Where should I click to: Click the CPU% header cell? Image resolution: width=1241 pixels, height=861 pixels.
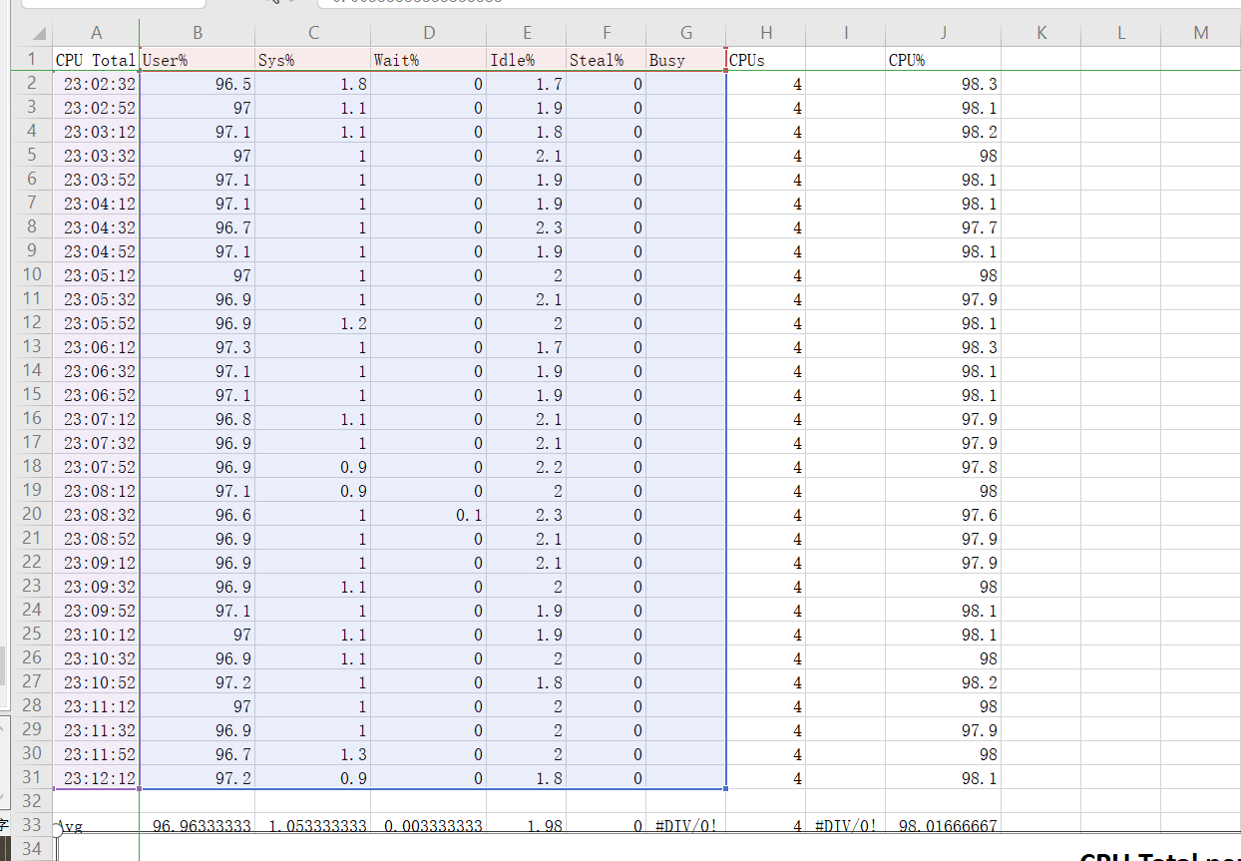tap(942, 60)
